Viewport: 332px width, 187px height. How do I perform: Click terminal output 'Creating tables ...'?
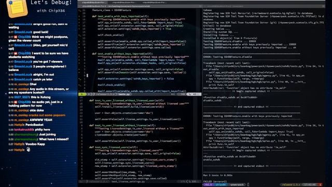click(x=216, y=29)
